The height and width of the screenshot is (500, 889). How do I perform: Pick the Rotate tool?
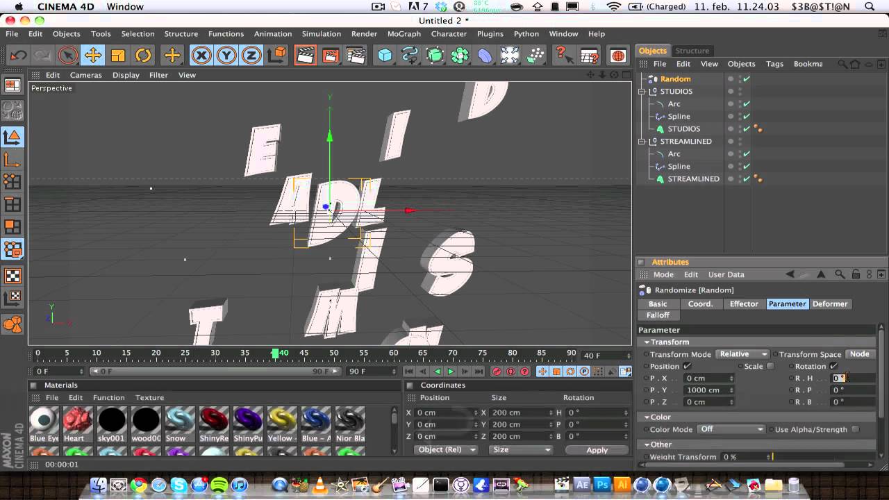coord(143,56)
